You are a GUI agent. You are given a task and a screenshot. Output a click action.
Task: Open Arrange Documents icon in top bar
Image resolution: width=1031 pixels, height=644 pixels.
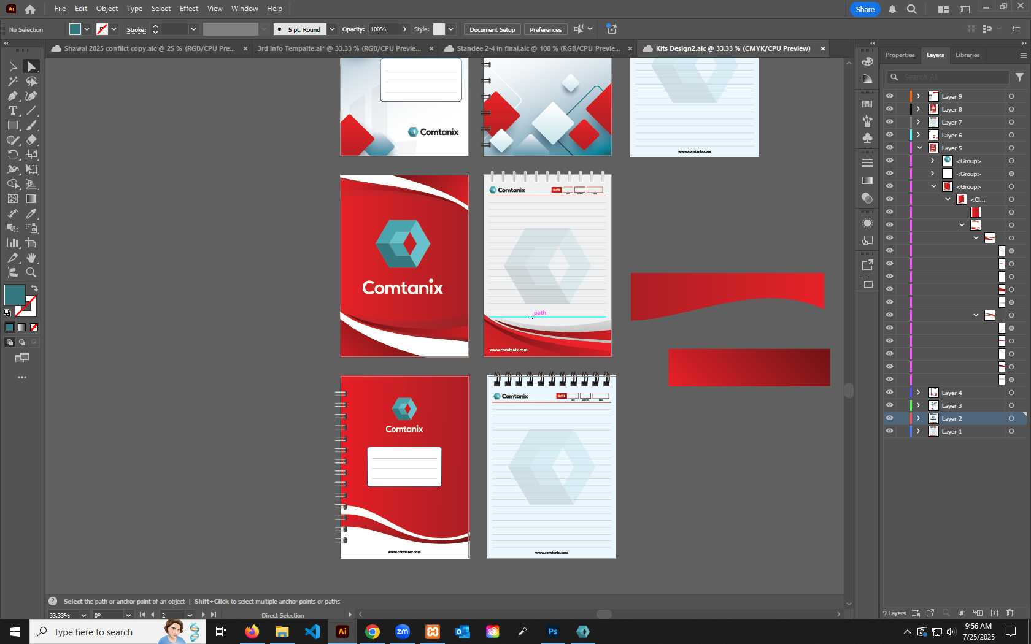click(943, 9)
